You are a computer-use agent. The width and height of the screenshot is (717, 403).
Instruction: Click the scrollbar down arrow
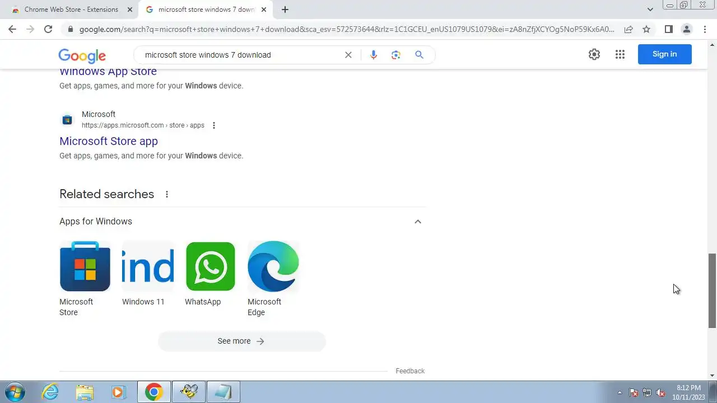pyautogui.click(x=713, y=376)
